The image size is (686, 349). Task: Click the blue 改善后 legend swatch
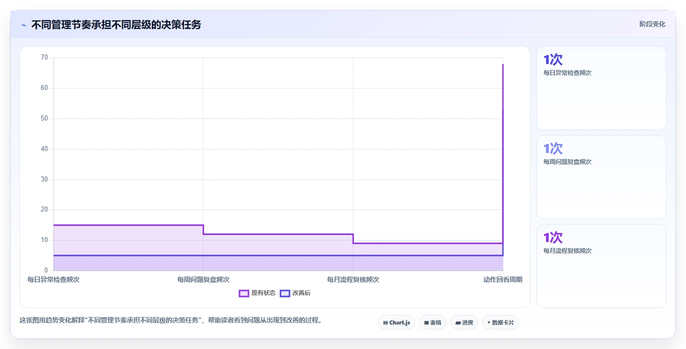pos(285,293)
